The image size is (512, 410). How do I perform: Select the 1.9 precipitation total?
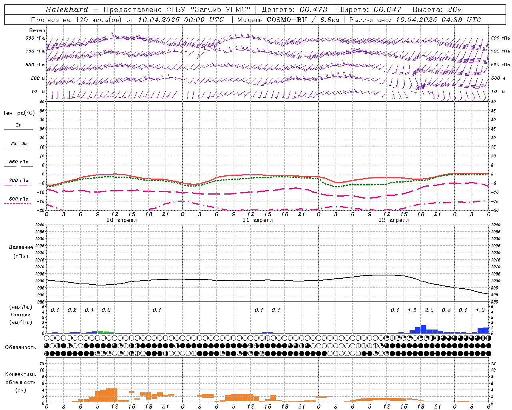click(480, 310)
